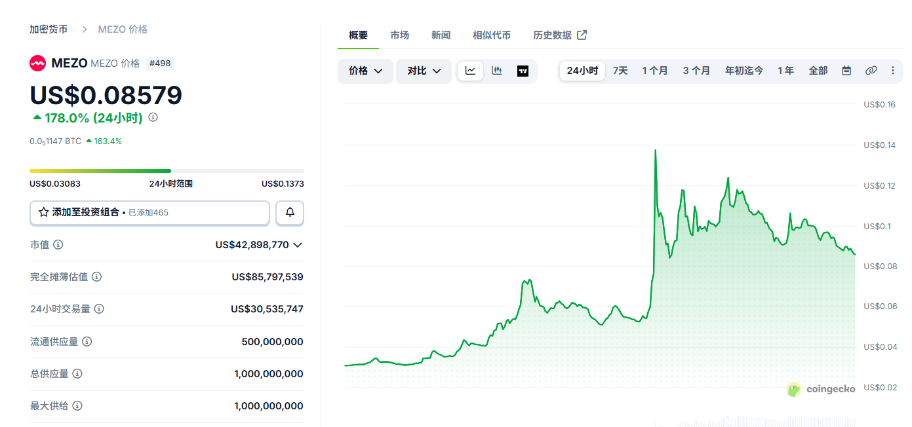Click the US$0.04 axis label
Image resolution: width=912 pixels, height=427 pixels.
pyautogui.click(x=879, y=347)
